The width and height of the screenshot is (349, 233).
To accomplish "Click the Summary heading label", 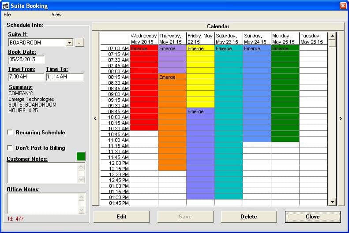I will (x=20, y=87).
